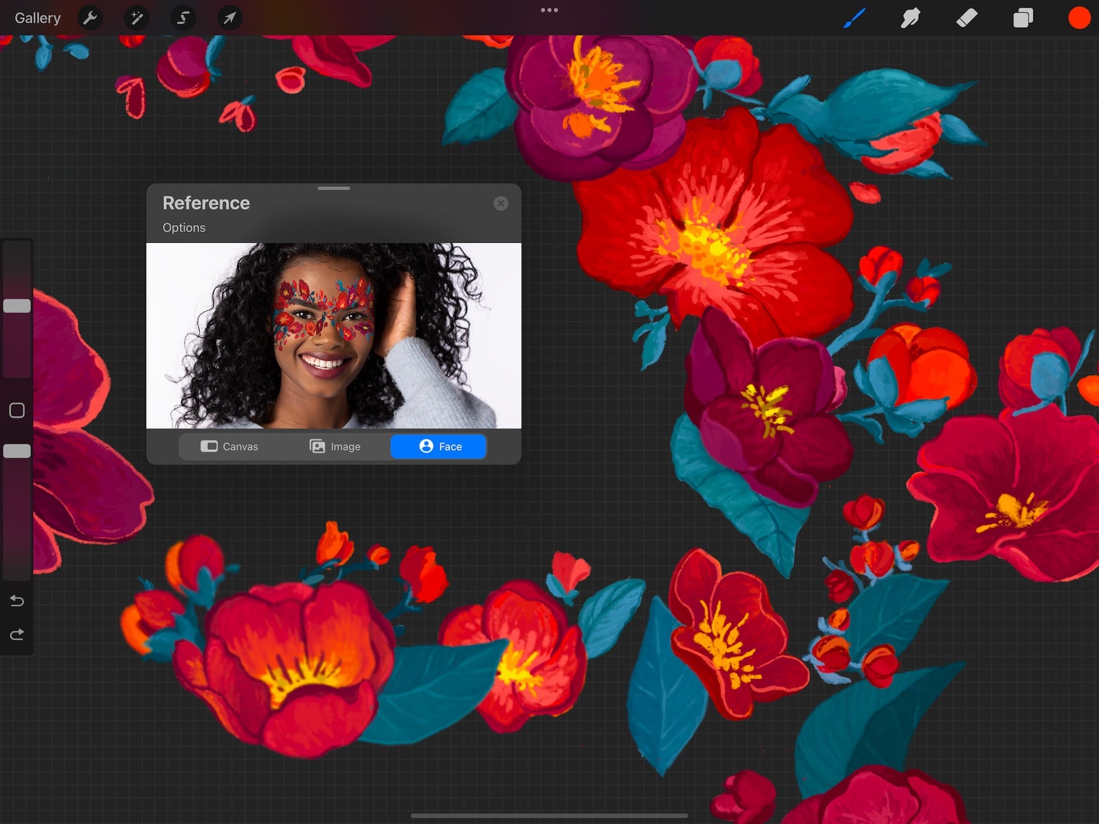Activate the Transform arrow tool

[229, 18]
